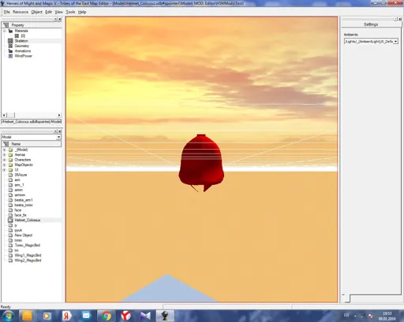Click the Yandex browser taskbar icon
This screenshot has height=322, width=404.
(x=125, y=316)
